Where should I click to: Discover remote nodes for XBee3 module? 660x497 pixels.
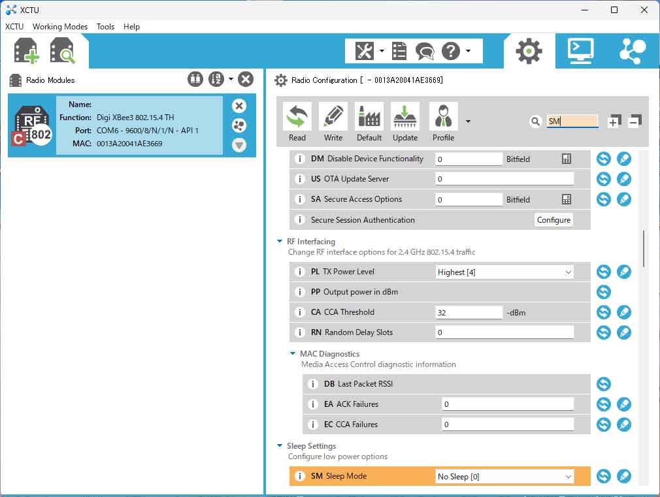[239, 125]
